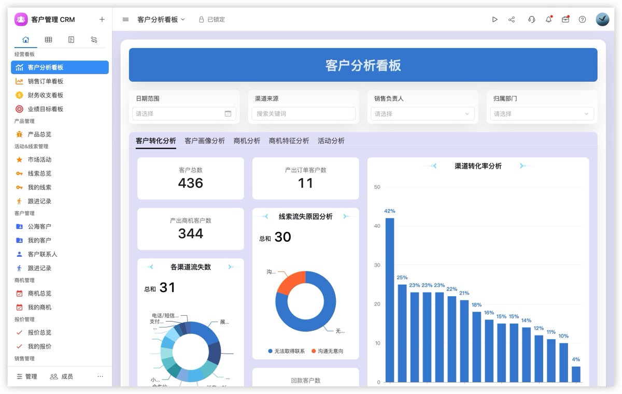Screen dimensions: 622x394
Task: Focus the 渠道来源 search keyword field
Action: [303, 113]
